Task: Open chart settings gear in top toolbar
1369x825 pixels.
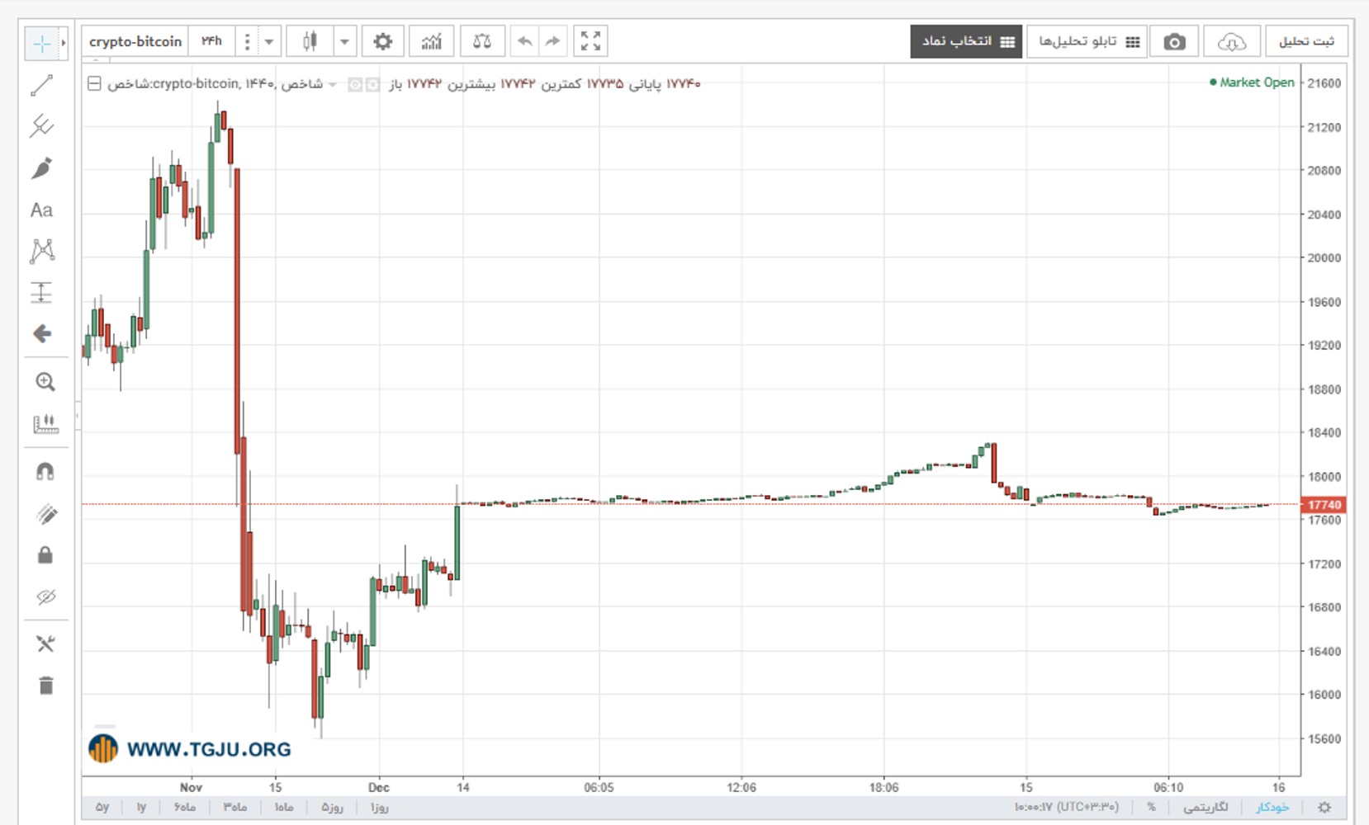Action: [x=382, y=41]
